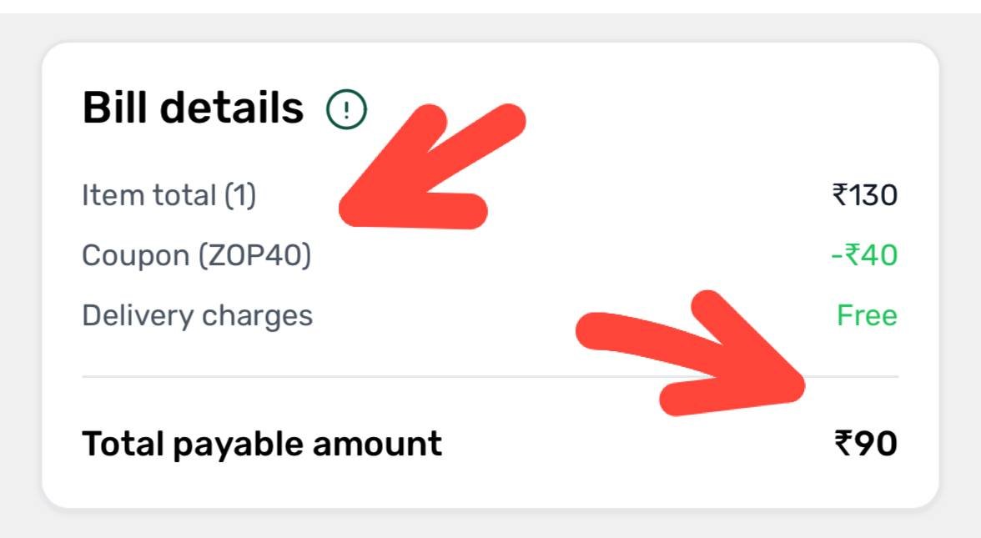This screenshot has width=981, height=538.
Task: Tap the ZOP40 coupon code text
Action: click(x=255, y=255)
